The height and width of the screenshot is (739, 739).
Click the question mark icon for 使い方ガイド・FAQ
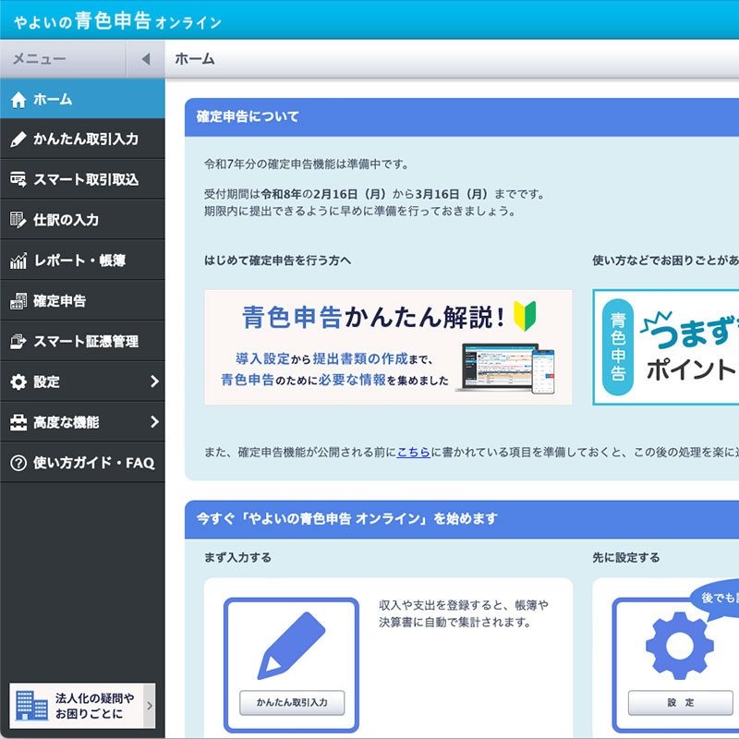(18, 463)
